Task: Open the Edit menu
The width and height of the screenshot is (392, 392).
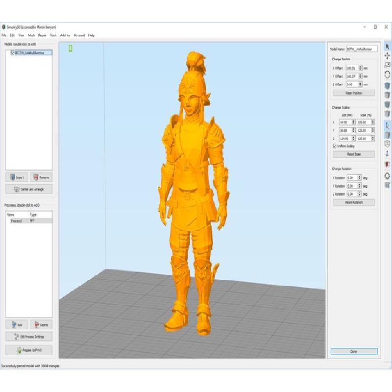Action: click(x=12, y=35)
